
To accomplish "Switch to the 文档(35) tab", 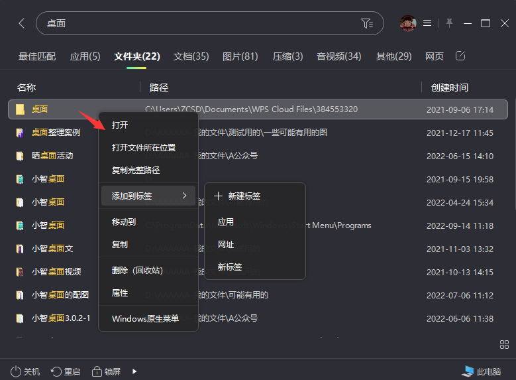I will pos(191,56).
